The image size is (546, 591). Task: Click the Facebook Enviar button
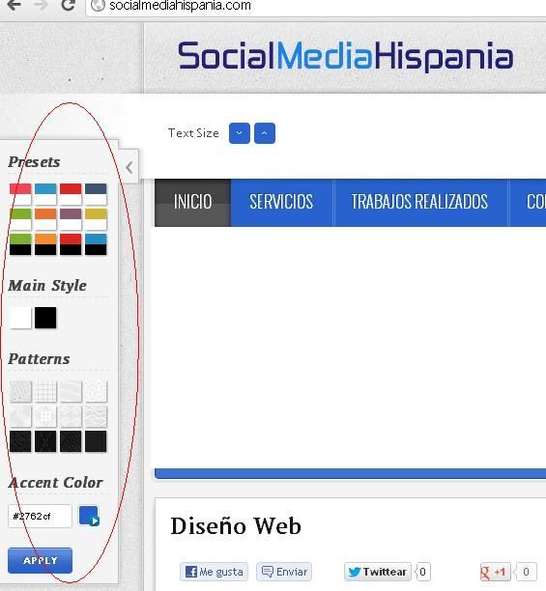(x=284, y=572)
